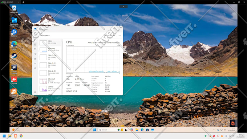Viewport: 247px width, 139px height.
Task: Click the performance list vertical scrollbar
Action: (x=62, y=65)
